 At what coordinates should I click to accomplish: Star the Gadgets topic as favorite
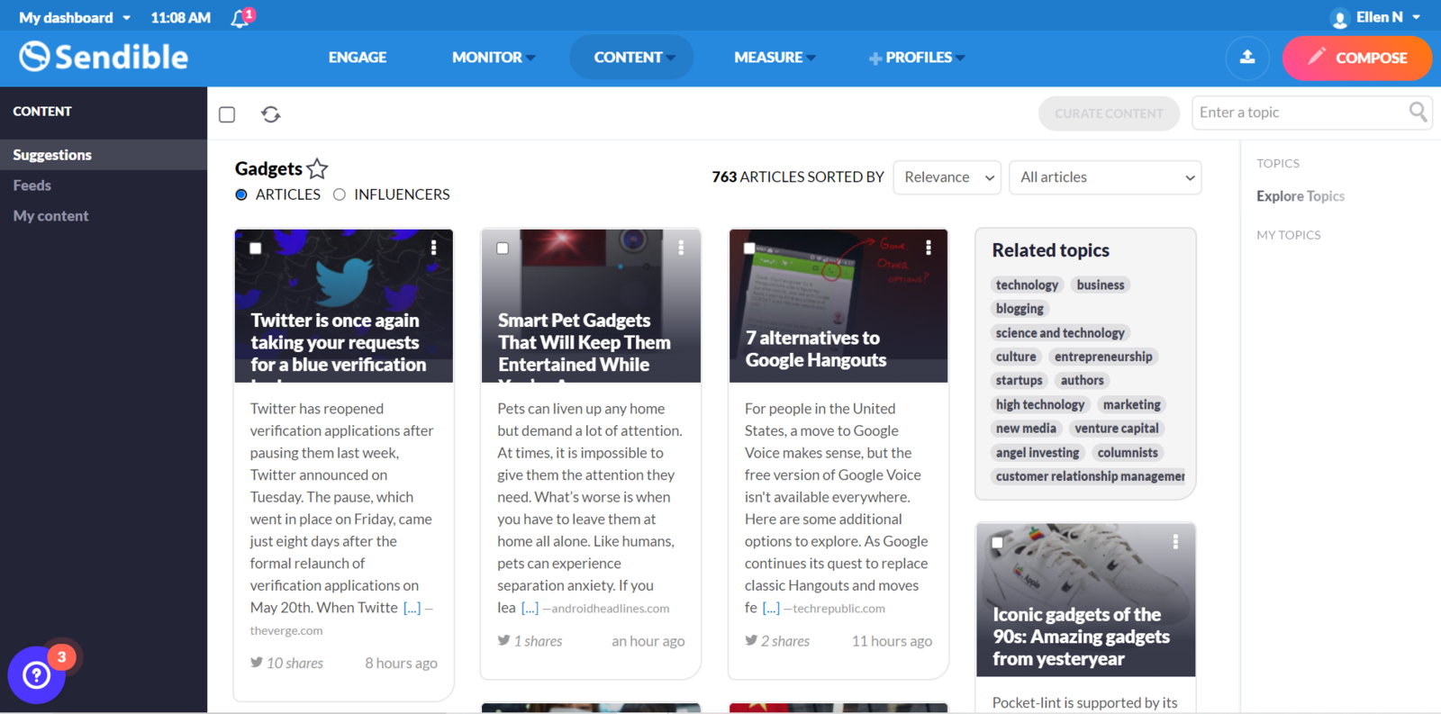click(317, 168)
